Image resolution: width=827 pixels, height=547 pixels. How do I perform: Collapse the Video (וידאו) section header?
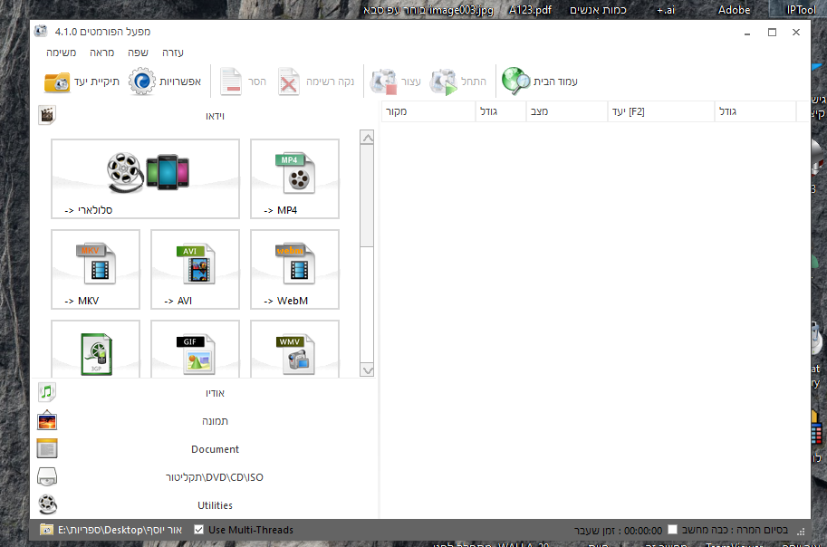tap(215, 116)
